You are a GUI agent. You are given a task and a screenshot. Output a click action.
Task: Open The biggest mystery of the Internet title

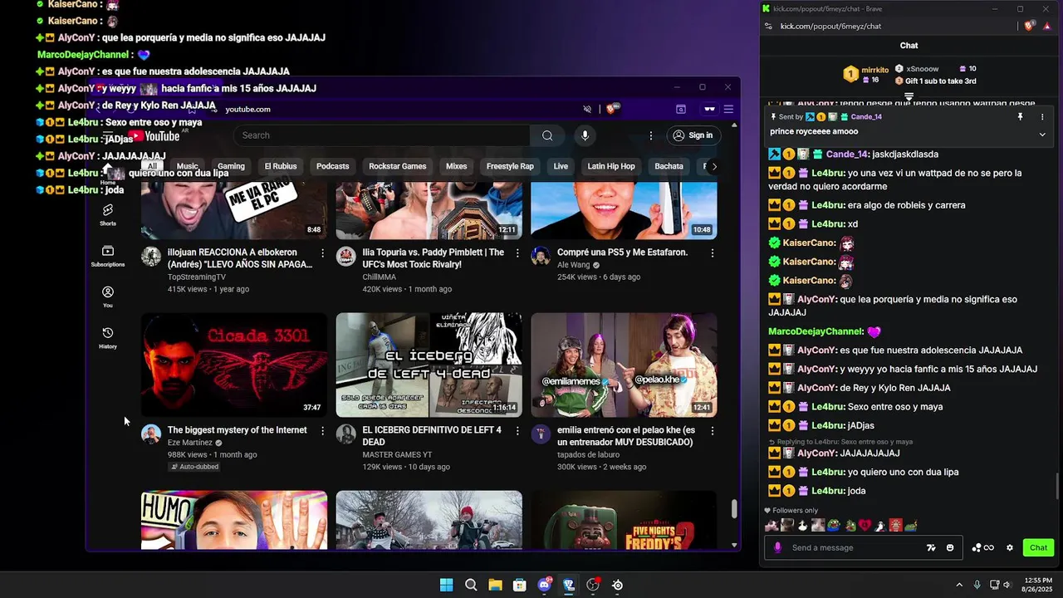click(x=237, y=430)
